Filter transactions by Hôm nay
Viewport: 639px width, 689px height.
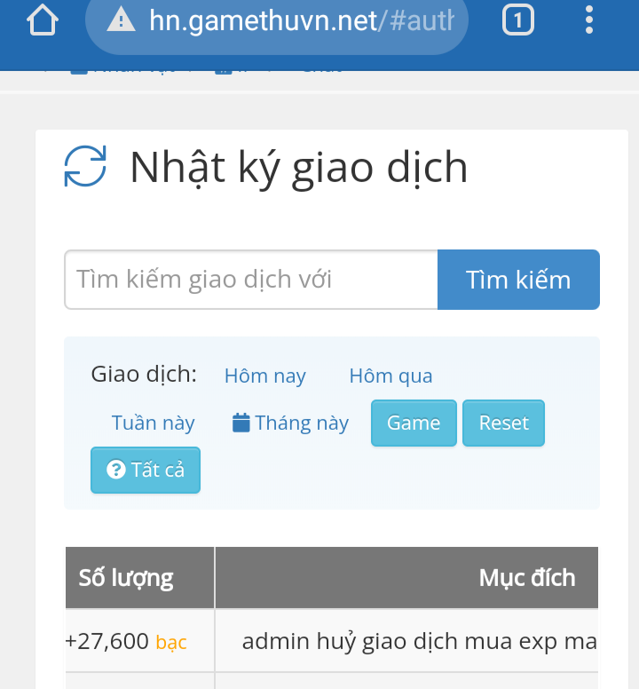coord(264,376)
